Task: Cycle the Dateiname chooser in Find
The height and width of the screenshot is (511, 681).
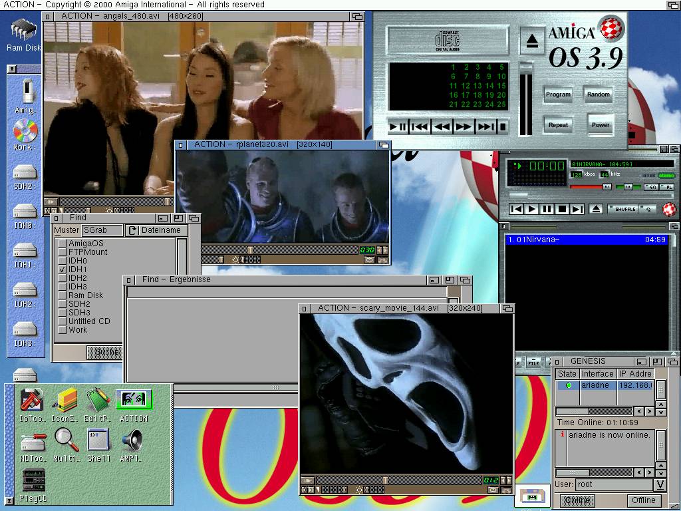Action: pyautogui.click(x=157, y=230)
